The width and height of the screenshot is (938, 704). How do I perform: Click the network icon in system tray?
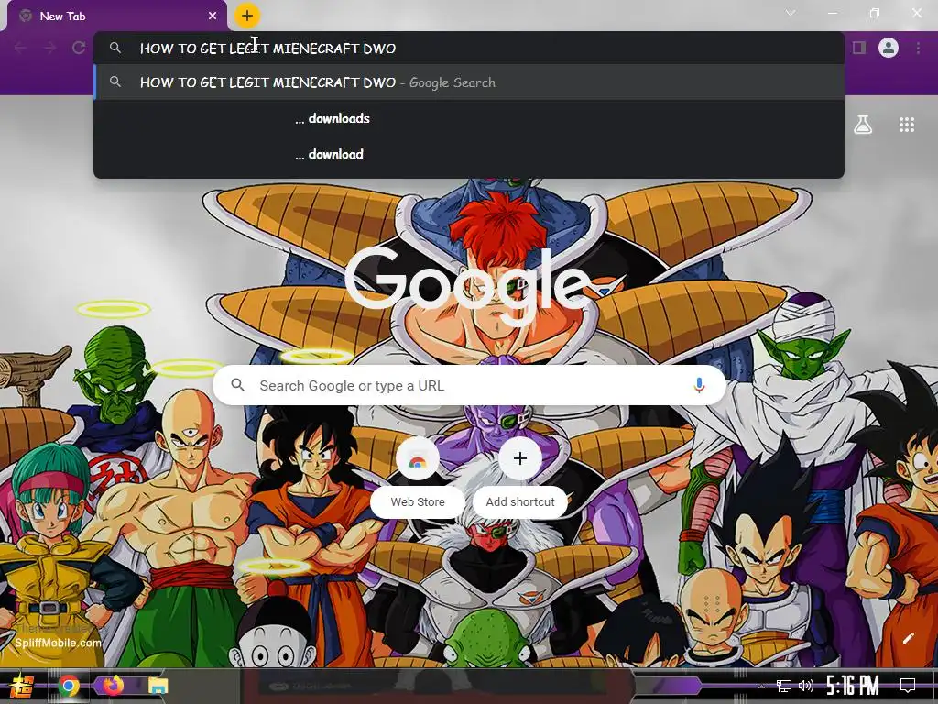point(784,686)
